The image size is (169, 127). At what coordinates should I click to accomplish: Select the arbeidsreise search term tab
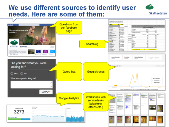click(x=116, y=58)
